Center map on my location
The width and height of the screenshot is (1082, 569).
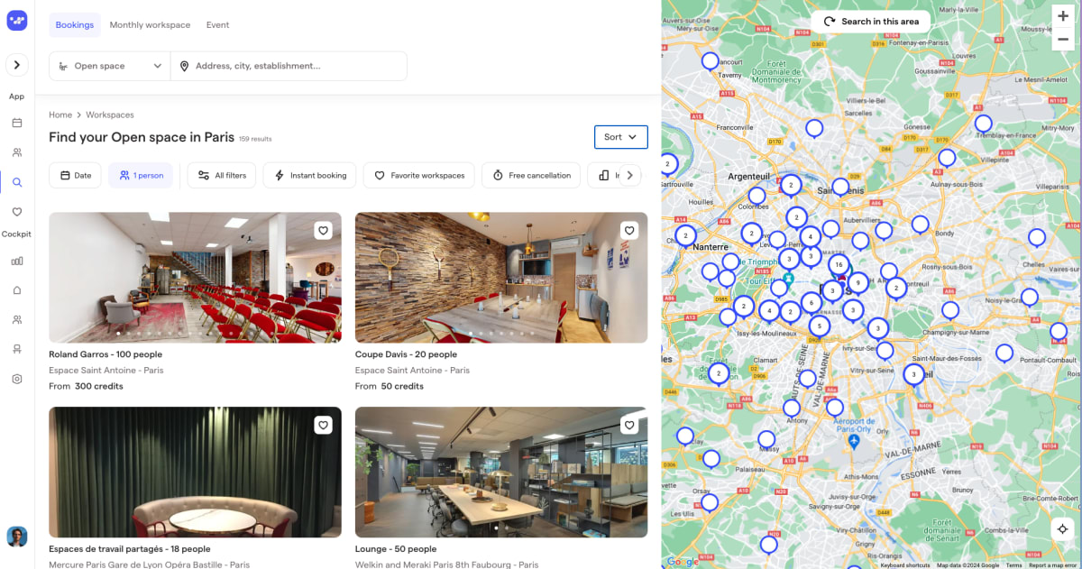point(1062,529)
